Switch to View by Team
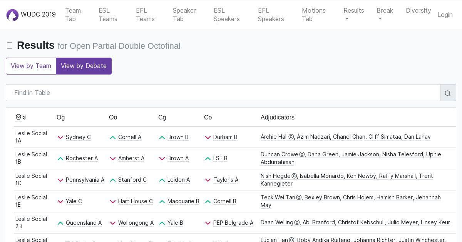This screenshot has height=242, width=462. click(31, 66)
